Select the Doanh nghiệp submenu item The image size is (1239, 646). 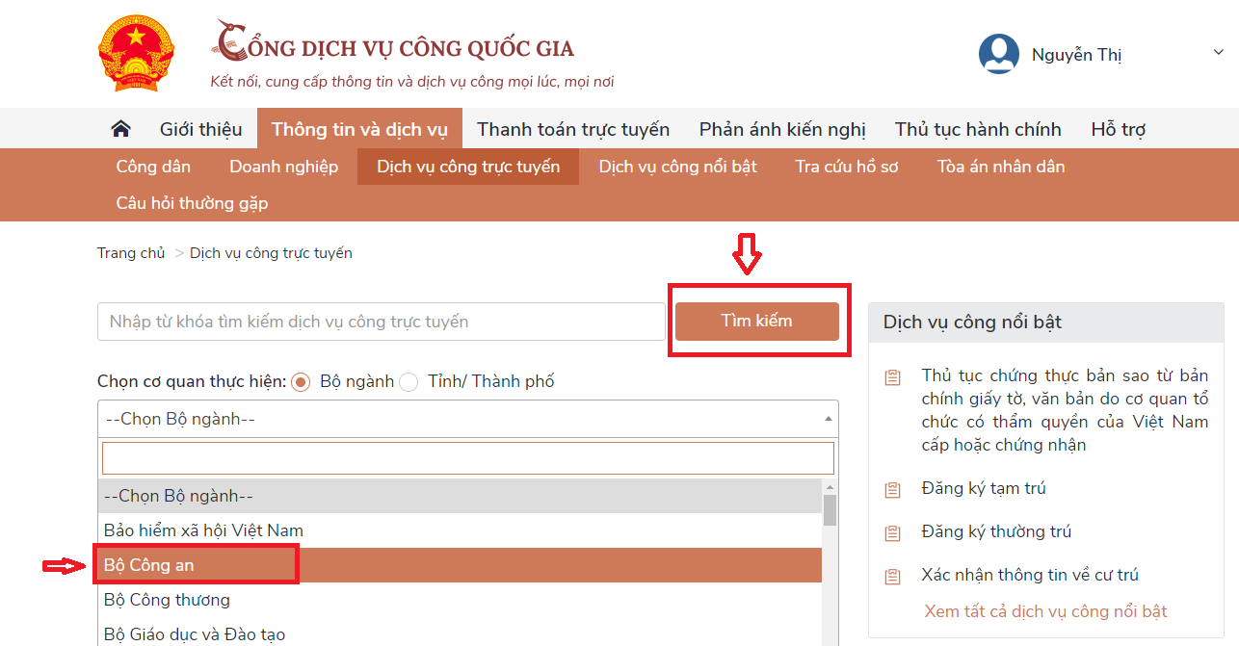click(x=284, y=167)
